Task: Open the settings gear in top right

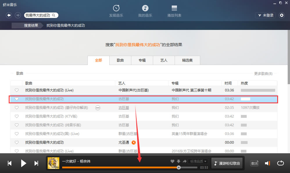Action: click(282, 15)
